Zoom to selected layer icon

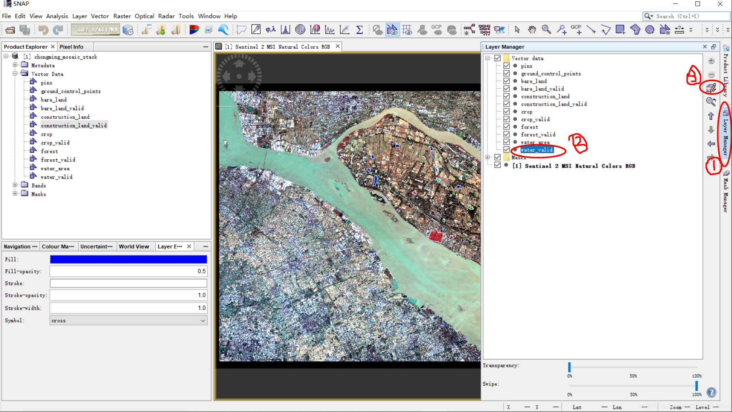[x=711, y=102]
